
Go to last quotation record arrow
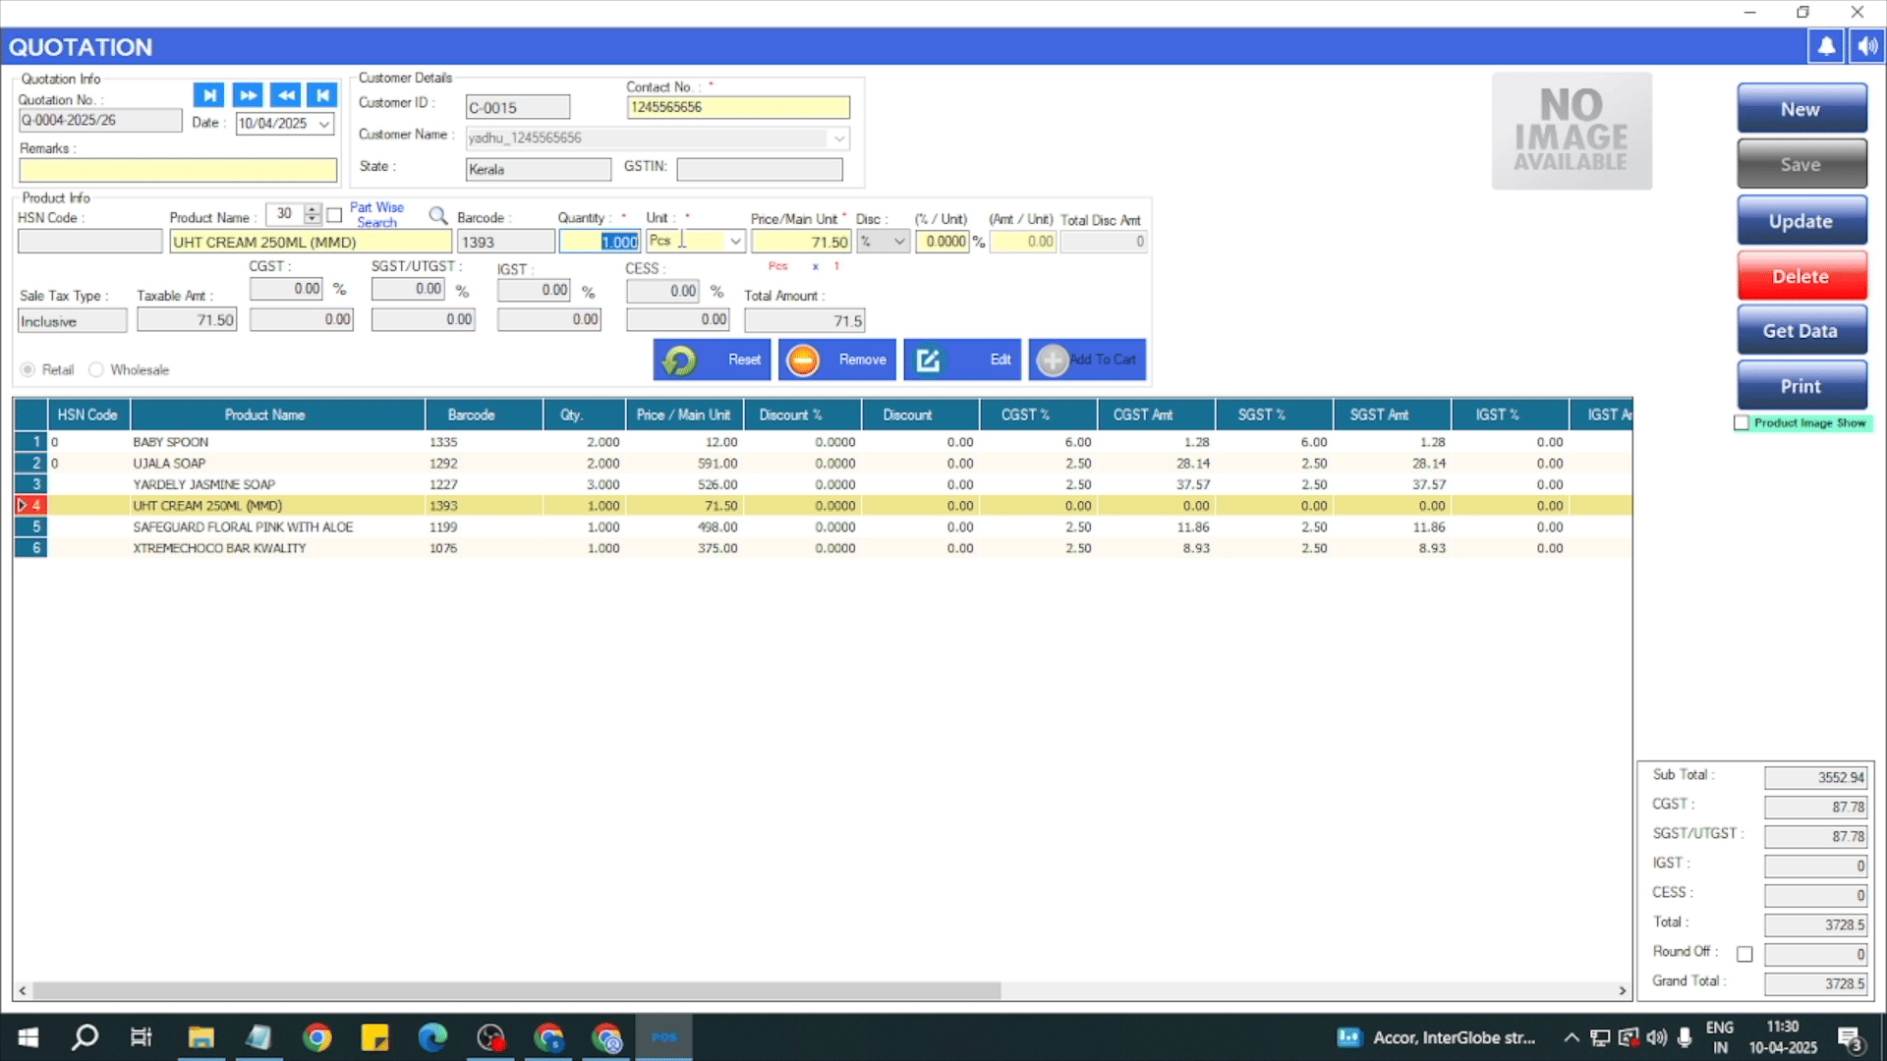coord(208,94)
